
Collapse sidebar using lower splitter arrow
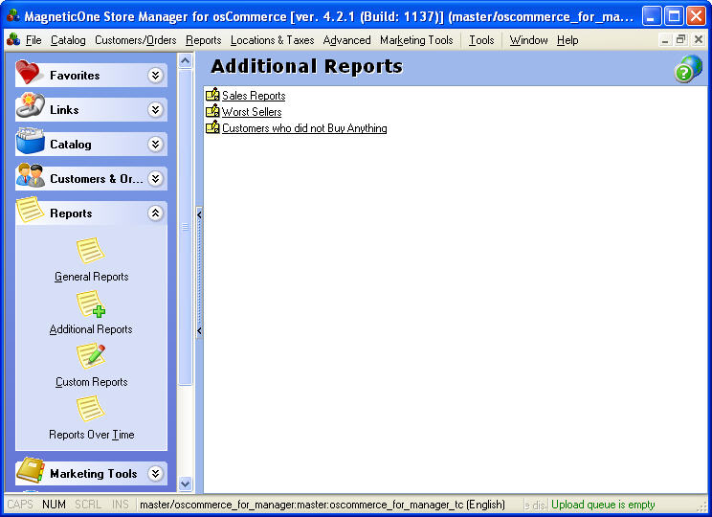[x=199, y=330]
